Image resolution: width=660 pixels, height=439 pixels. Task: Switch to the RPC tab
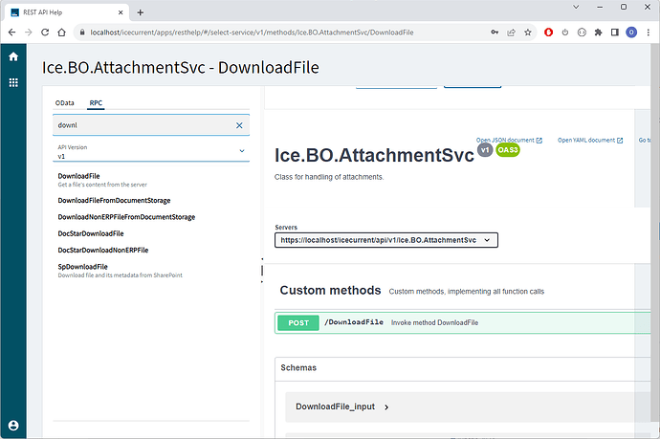click(96, 102)
